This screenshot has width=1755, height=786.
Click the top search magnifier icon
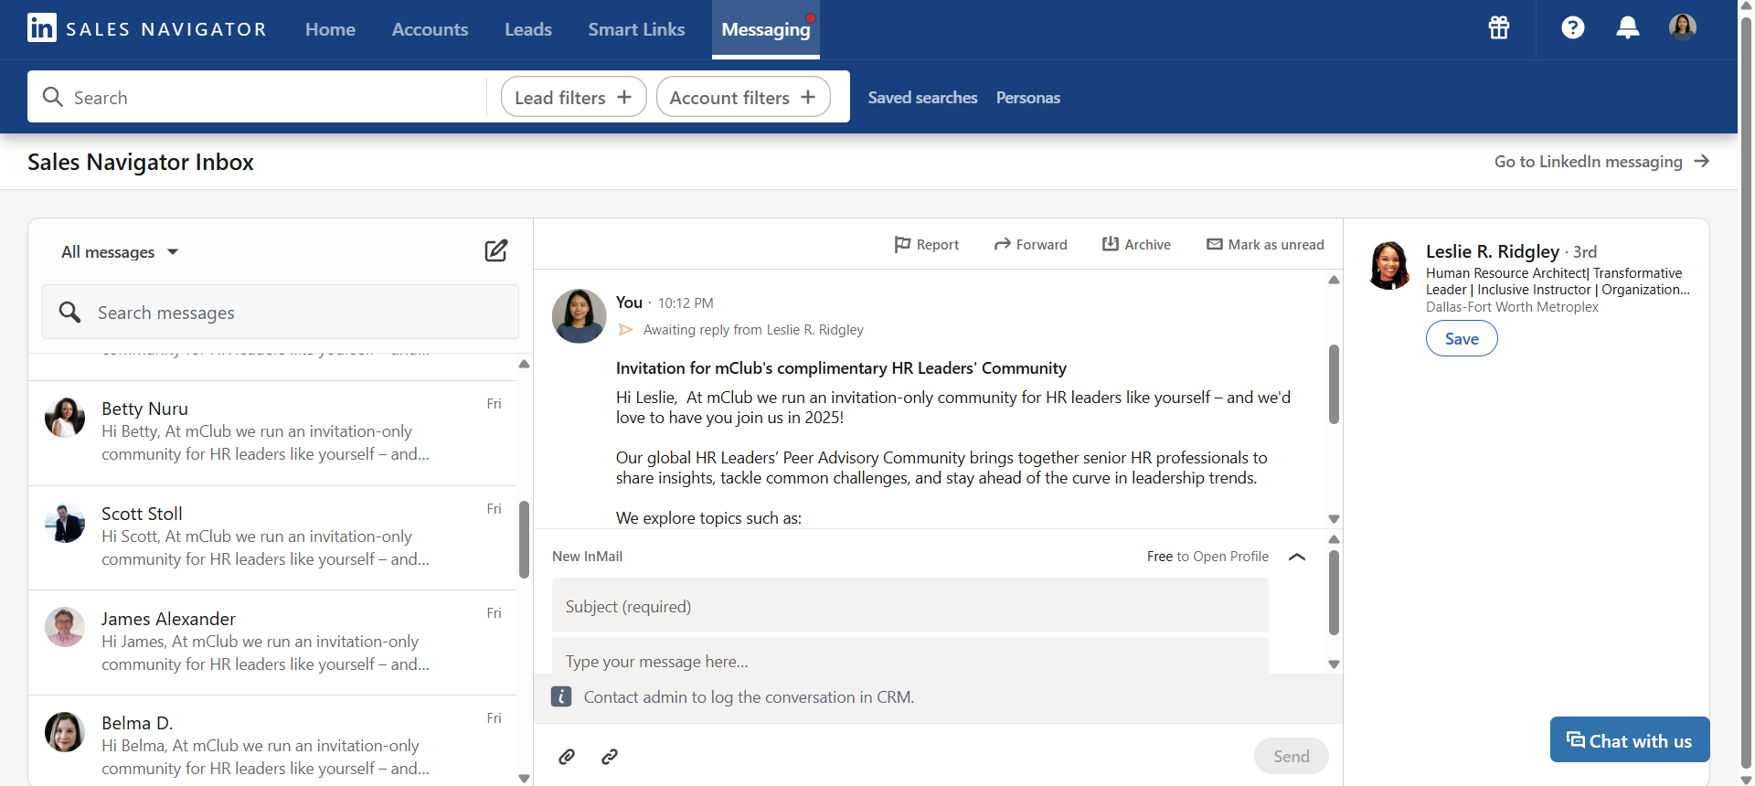pyautogui.click(x=53, y=97)
